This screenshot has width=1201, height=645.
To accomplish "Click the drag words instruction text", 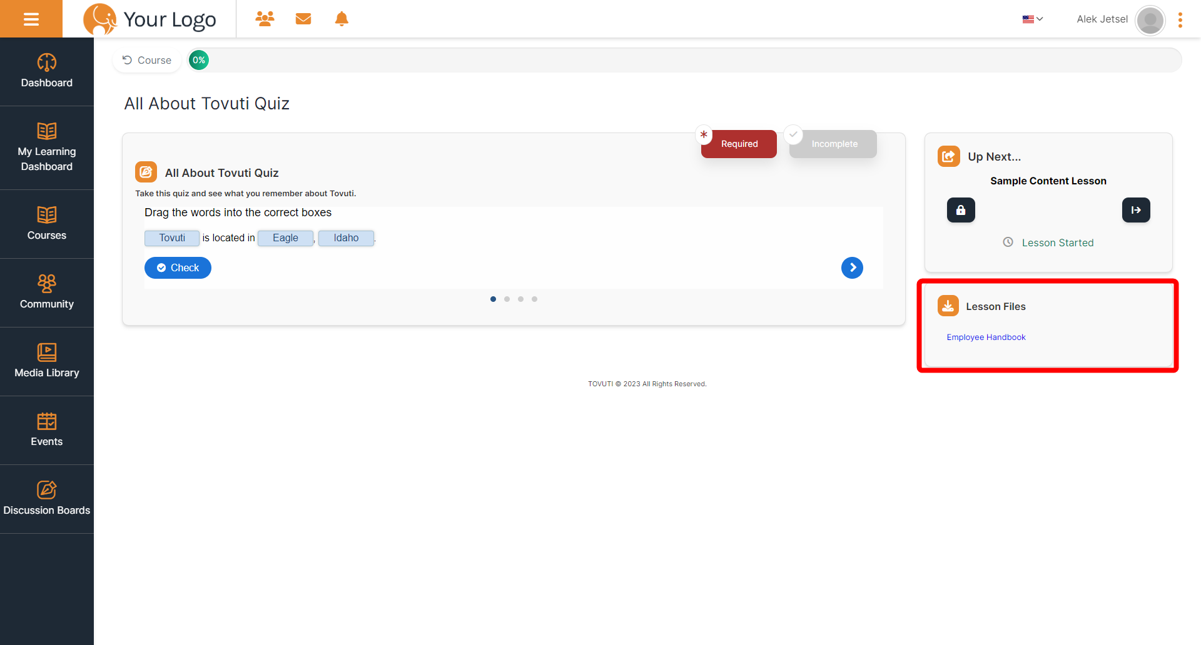I will pos(238,212).
